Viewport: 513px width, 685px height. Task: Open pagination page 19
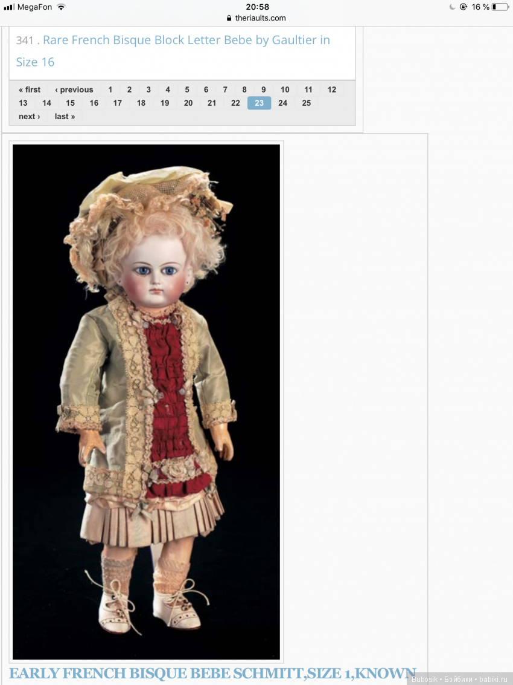click(164, 103)
